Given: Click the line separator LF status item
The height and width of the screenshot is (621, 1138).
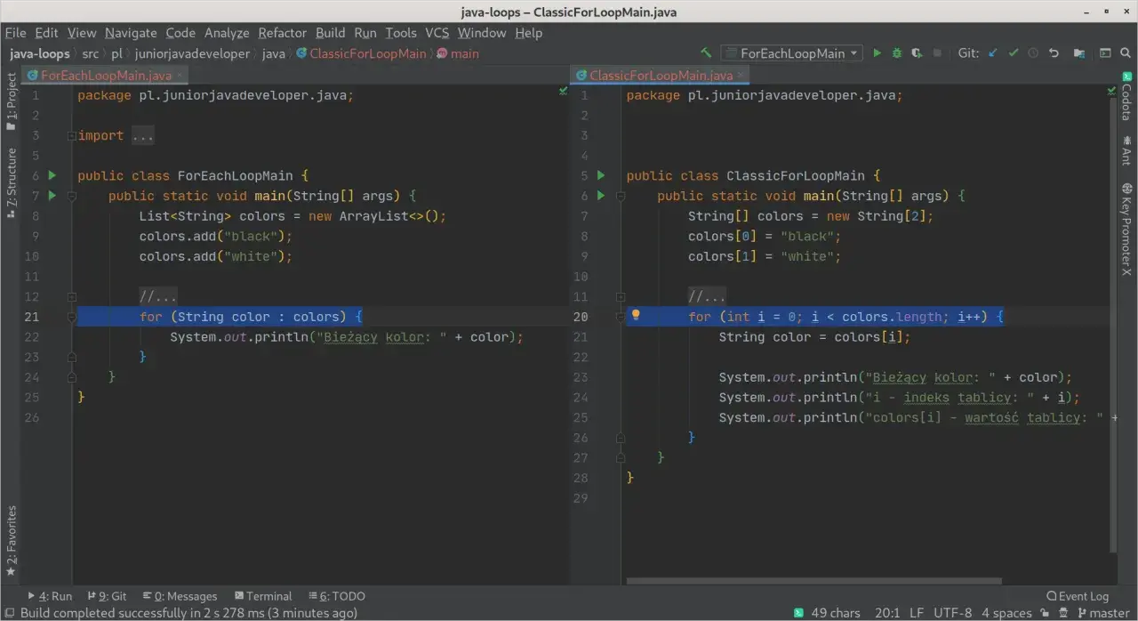Looking at the screenshot, I should 917,613.
